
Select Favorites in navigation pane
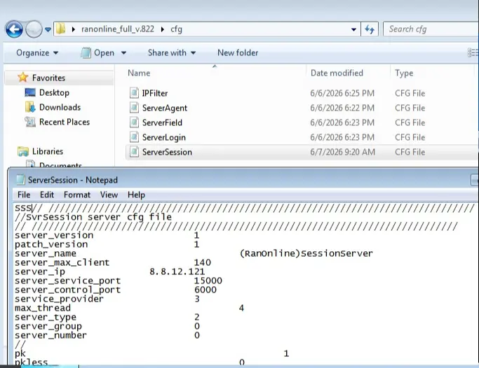coord(48,78)
